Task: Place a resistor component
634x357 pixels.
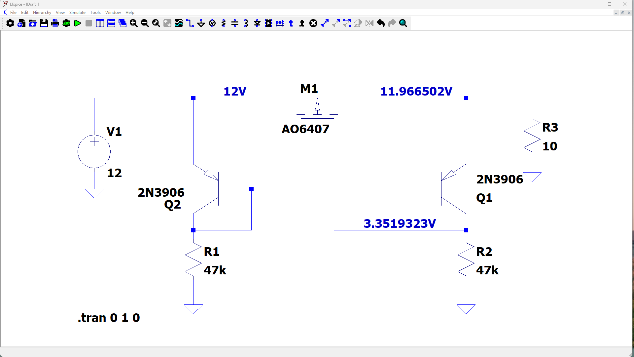Action: [224, 23]
